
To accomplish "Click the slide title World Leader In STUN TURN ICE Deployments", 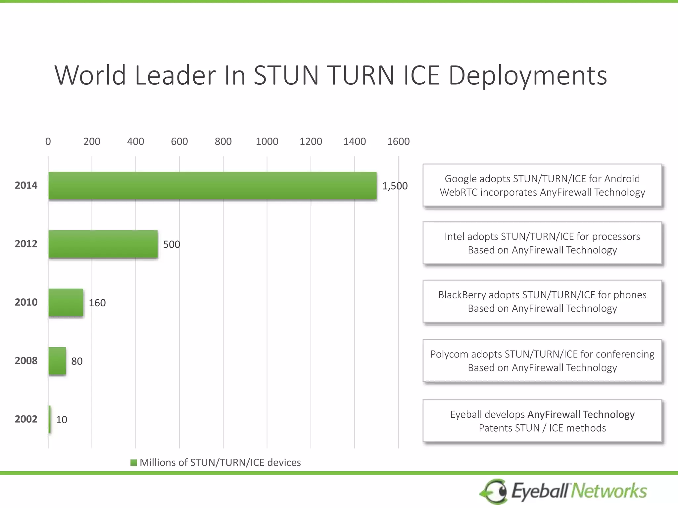I will pos(331,75).
